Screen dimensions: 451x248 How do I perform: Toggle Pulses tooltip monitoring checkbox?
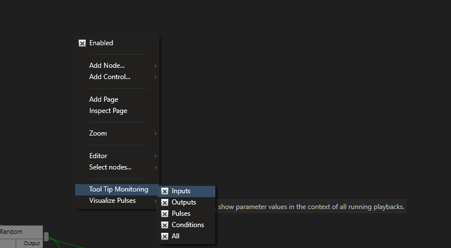click(164, 214)
